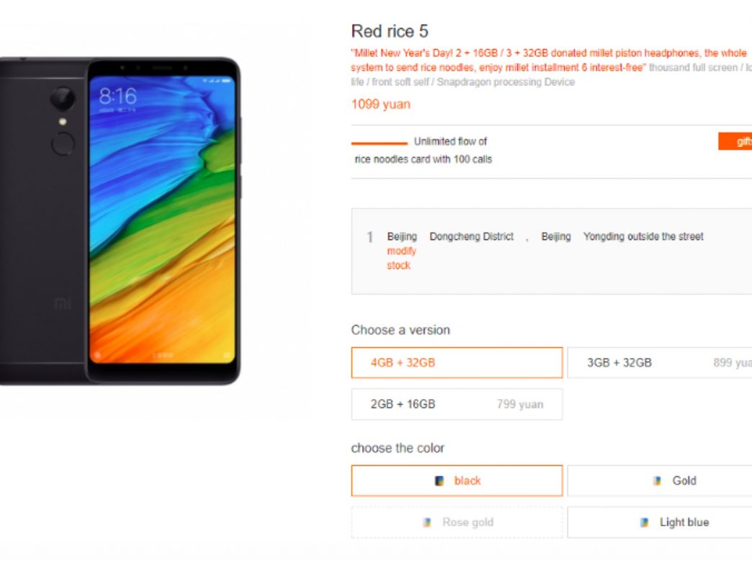Click the black color swatch icon
Screen dimensions: 752x564
tap(439, 480)
